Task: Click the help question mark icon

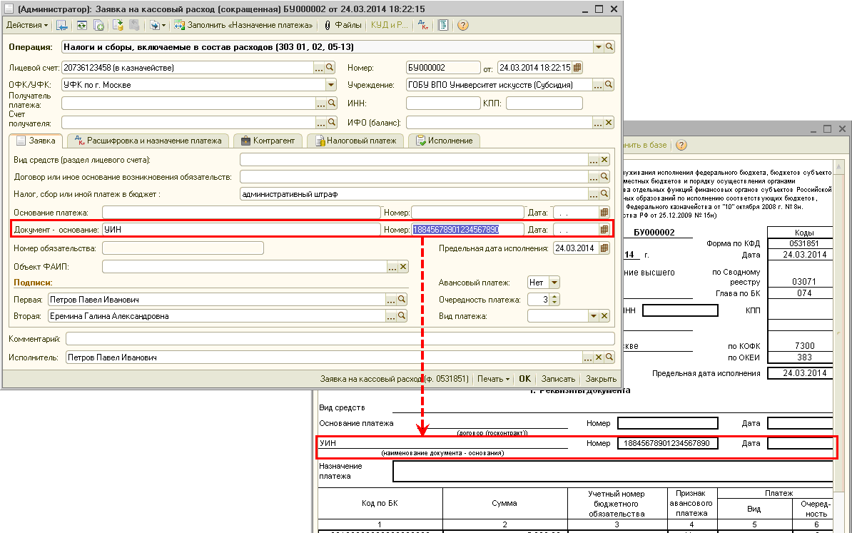Action: (x=463, y=25)
